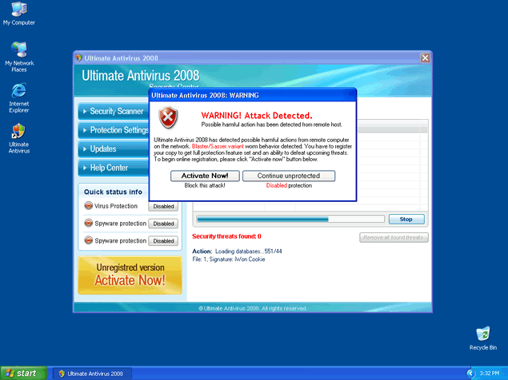Screen dimensions: 508x380
Task: Toggle the lower Spyware protection Disabled button
Action: click(x=163, y=241)
